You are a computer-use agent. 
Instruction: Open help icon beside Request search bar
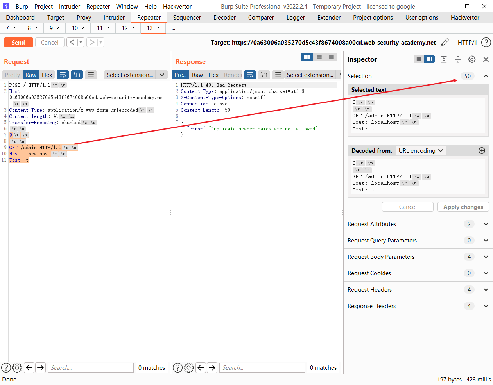click(x=6, y=367)
